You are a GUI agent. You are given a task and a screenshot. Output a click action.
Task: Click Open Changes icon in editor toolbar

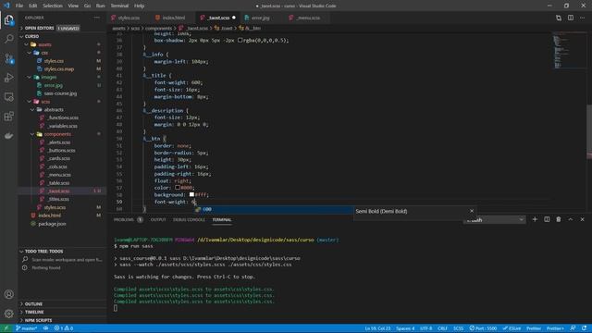(559, 18)
